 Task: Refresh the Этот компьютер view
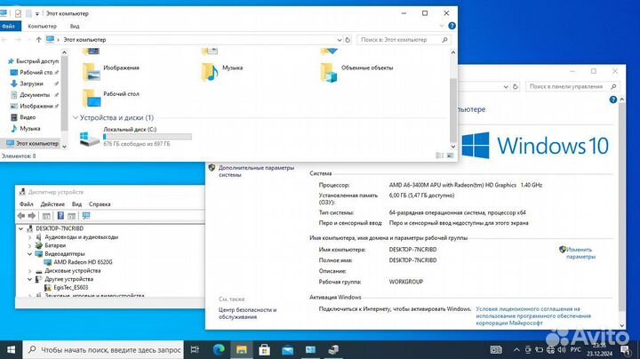pyautogui.click(x=348, y=40)
